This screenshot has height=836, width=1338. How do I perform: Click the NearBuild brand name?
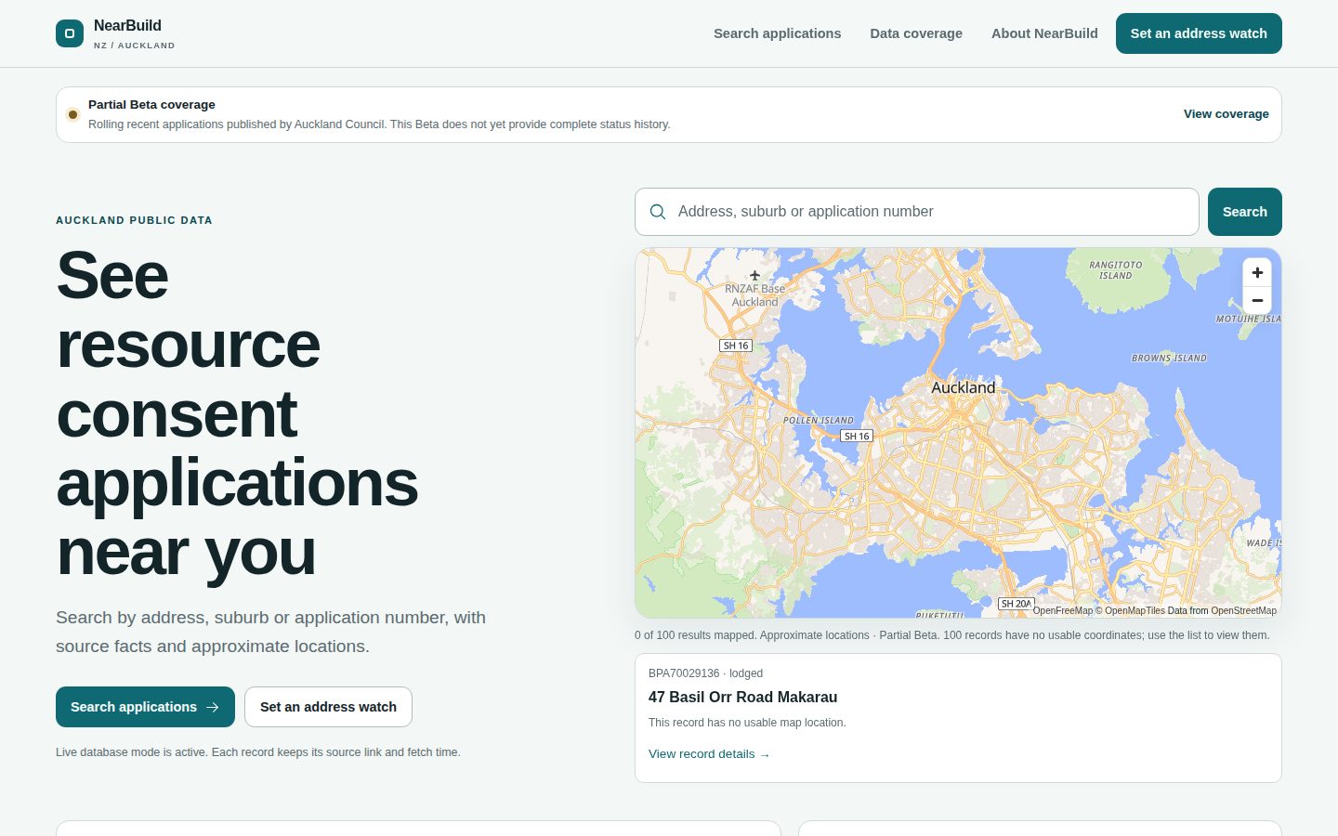pyautogui.click(x=127, y=26)
